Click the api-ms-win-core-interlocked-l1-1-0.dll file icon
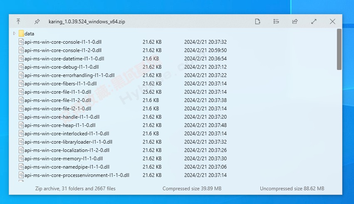The height and width of the screenshot is (204, 354). (x=21, y=133)
